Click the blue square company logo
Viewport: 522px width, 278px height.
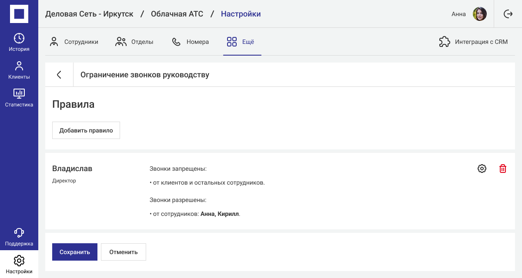click(x=19, y=14)
